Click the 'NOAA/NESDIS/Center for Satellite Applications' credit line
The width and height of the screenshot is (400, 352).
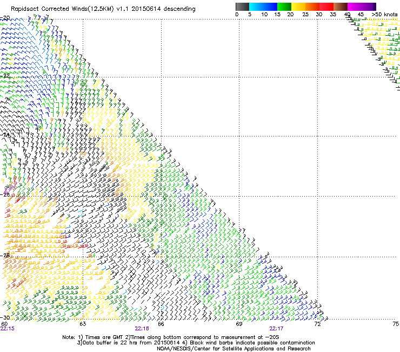(x=234, y=349)
